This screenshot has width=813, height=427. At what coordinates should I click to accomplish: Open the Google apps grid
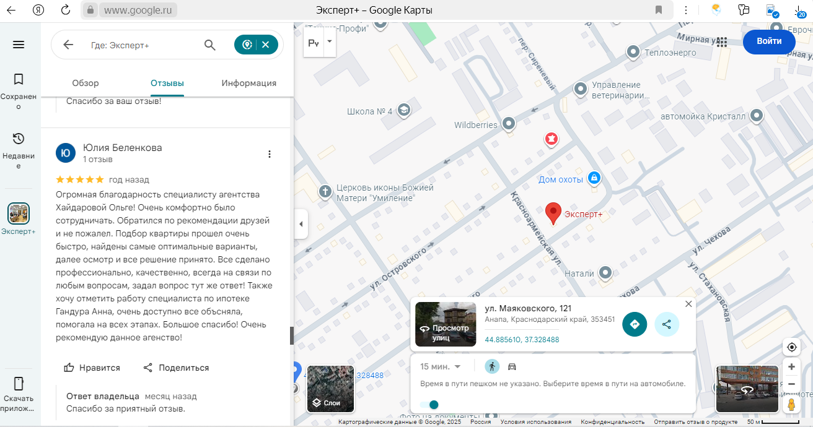point(721,42)
